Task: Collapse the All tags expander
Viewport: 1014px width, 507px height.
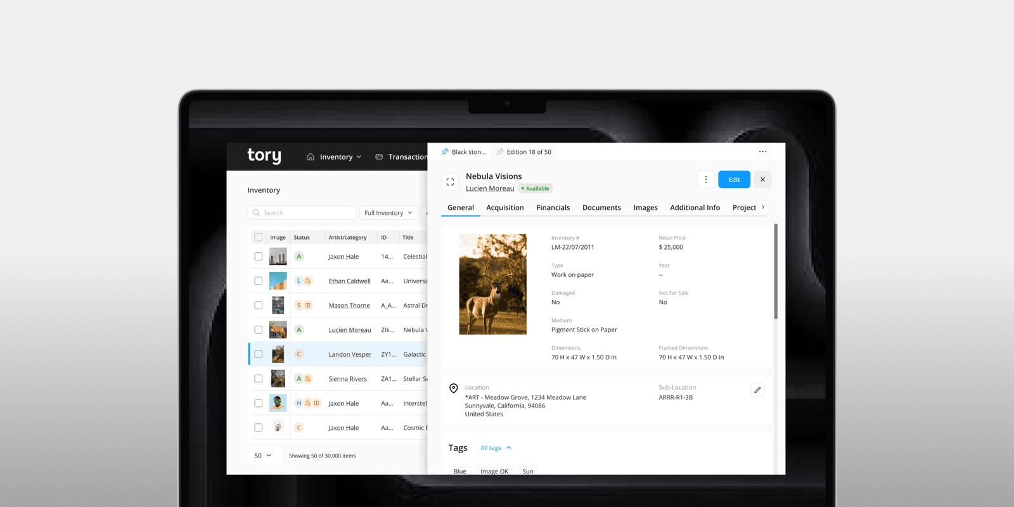Action: click(x=496, y=448)
